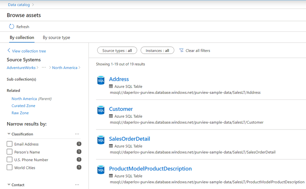Click the SQL icon beside SalesOrderDetail
306x189 pixels.
click(x=101, y=140)
